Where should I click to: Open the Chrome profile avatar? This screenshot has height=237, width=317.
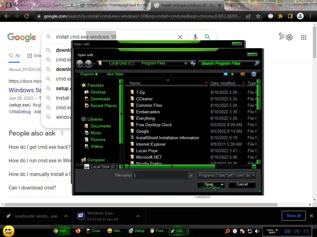pos(300,16)
